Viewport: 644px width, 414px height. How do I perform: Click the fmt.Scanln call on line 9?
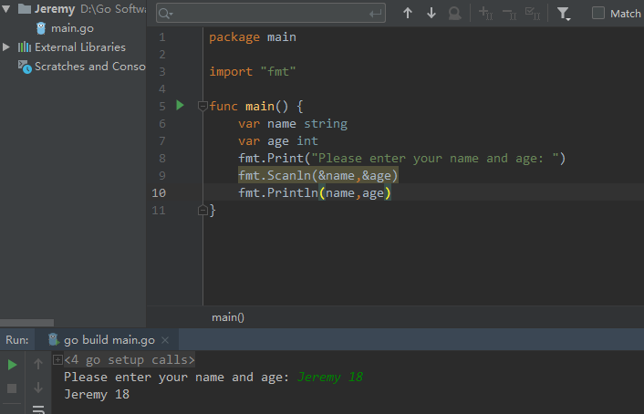318,175
